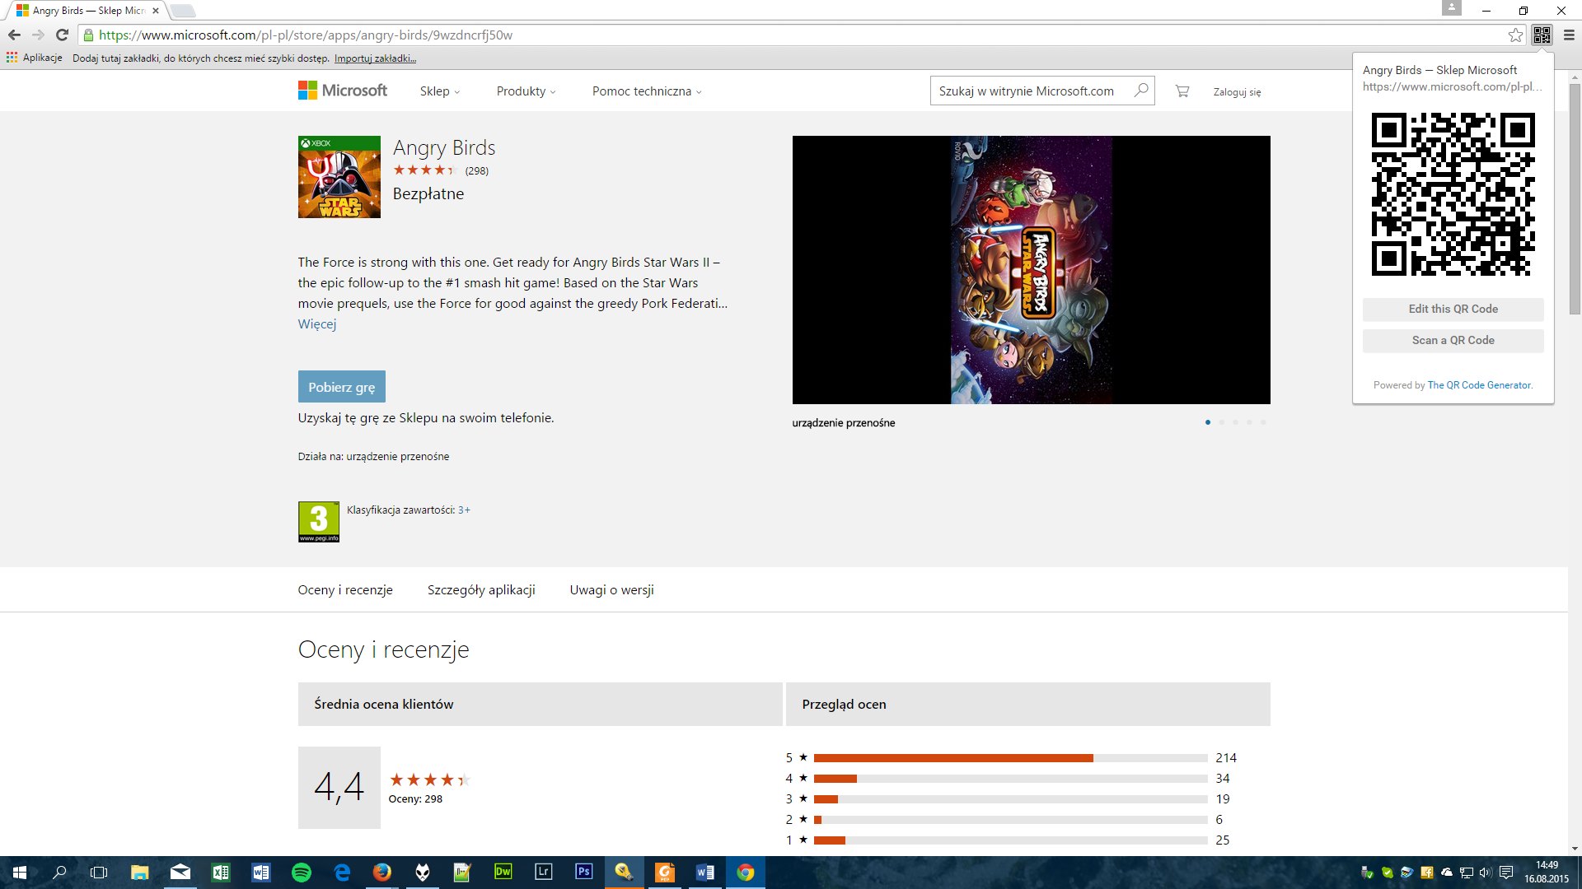Click the (298) ratings count near title
1582x889 pixels.
[476, 171]
